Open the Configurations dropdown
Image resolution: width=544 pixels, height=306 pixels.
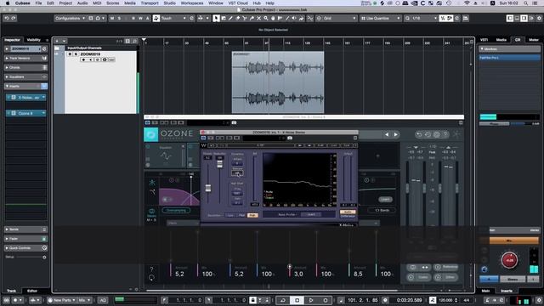point(70,18)
